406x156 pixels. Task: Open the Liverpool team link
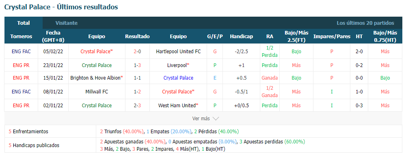[178, 65]
